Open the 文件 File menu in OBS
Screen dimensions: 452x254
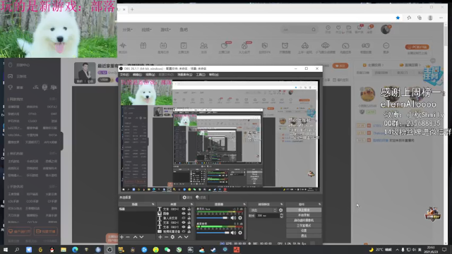point(124,75)
